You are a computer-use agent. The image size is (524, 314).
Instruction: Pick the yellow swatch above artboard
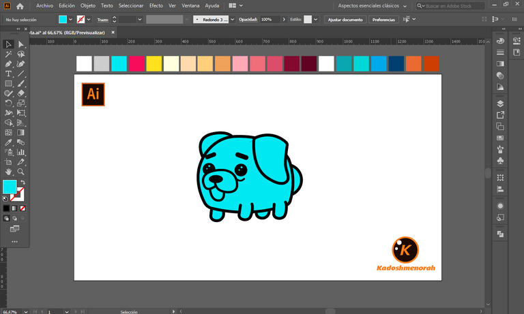pos(154,64)
